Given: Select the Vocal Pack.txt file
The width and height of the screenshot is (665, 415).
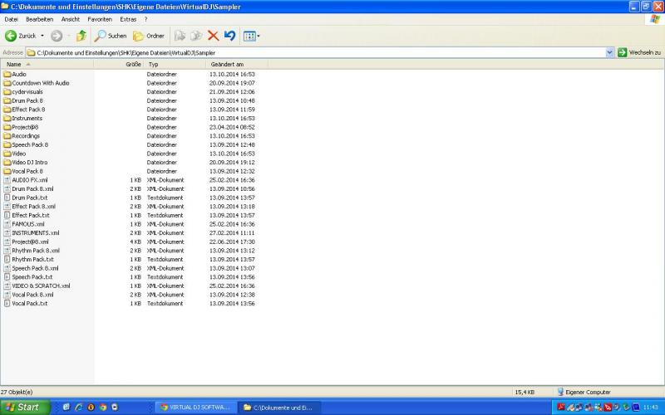Looking at the screenshot, I should (x=26, y=304).
